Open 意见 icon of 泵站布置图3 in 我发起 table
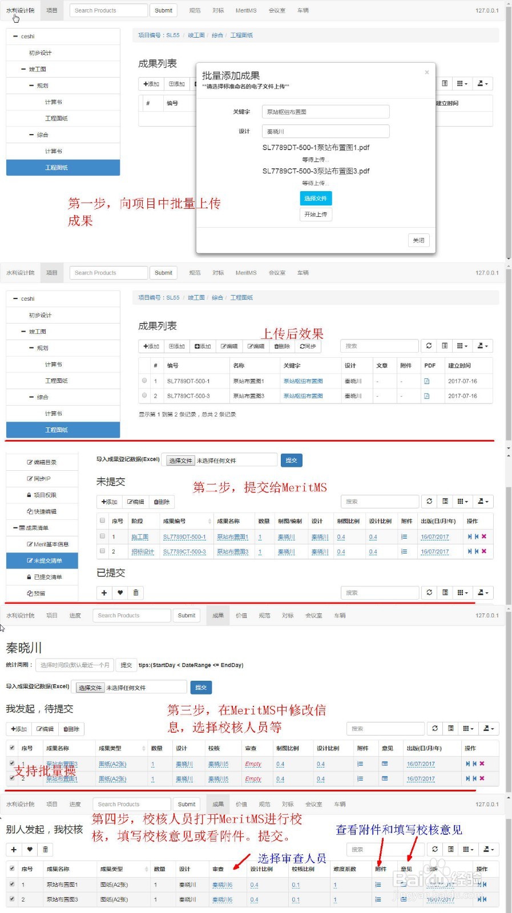This screenshot has height=913, width=512. pyautogui.click(x=385, y=763)
